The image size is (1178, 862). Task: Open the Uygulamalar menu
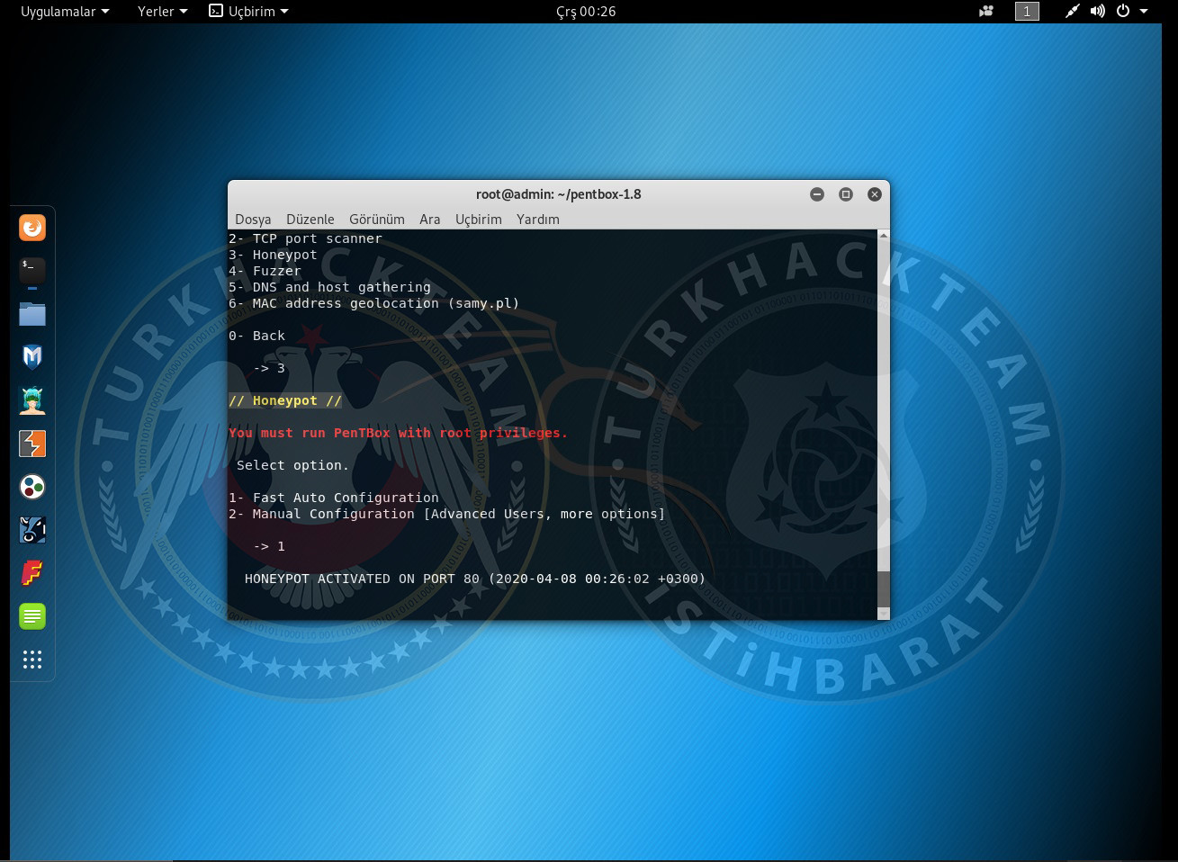point(65,12)
